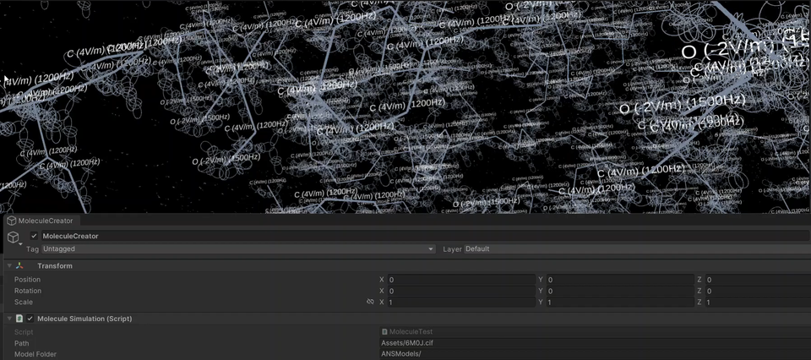Click the Path field with Assets/6M0J.cif
This screenshot has height=360, width=811.
click(x=591, y=343)
